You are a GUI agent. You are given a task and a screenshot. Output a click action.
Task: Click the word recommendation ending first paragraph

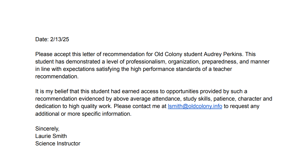57,77
